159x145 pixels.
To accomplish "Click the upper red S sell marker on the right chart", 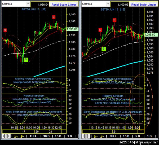I will pyautogui.click(x=114, y=20).
